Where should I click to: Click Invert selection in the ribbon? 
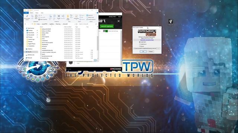click(x=91, y=19)
